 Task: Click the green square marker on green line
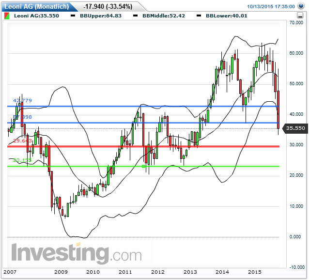point(143,167)
